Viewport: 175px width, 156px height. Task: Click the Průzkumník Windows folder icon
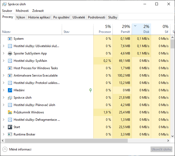pyautogui.click(x=10, y=112)
